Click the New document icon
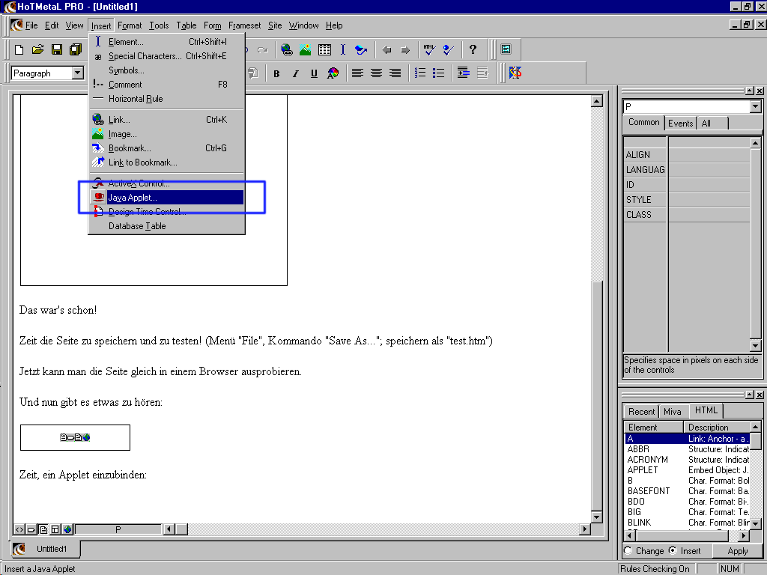This screenshot has height=575, width=767. pyautogui.click(x=19, y=50)
